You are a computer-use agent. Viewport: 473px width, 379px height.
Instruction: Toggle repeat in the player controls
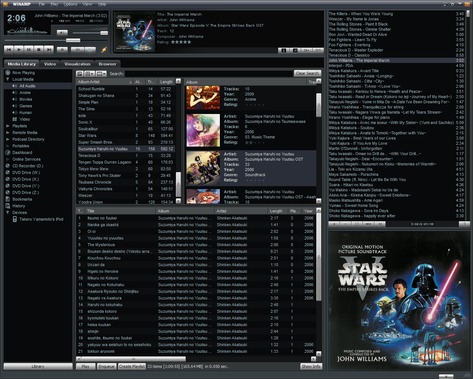pos(90,49)
